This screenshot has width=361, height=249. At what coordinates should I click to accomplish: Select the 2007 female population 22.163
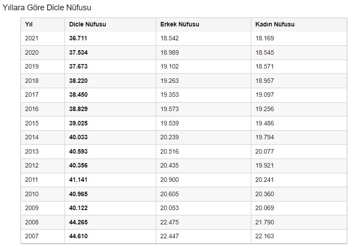click(264, 236)
